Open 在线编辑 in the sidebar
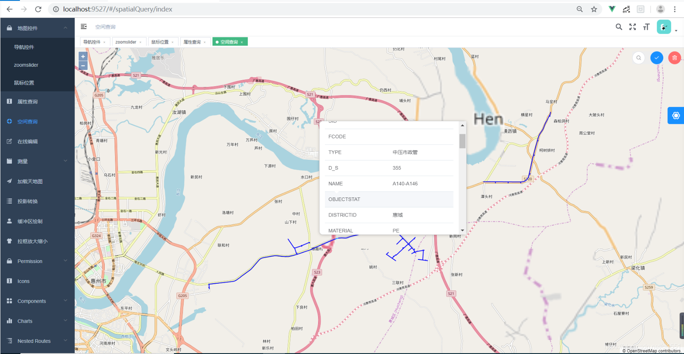The image size is (684, 354). 37,141
